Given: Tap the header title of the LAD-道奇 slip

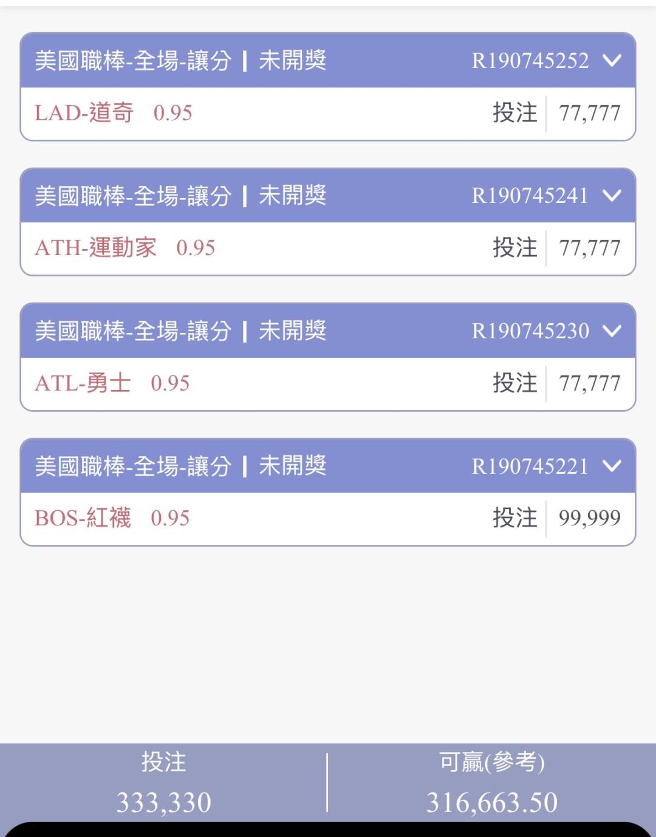Looking at the screenshot, I should 133,61.
